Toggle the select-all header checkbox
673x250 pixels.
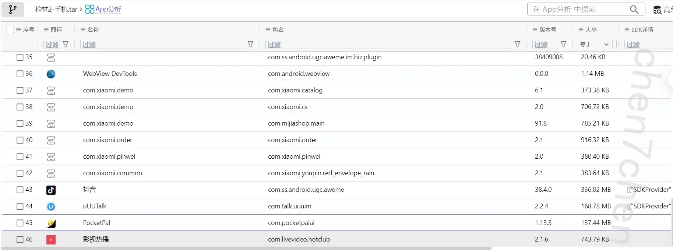coord(10,29)
